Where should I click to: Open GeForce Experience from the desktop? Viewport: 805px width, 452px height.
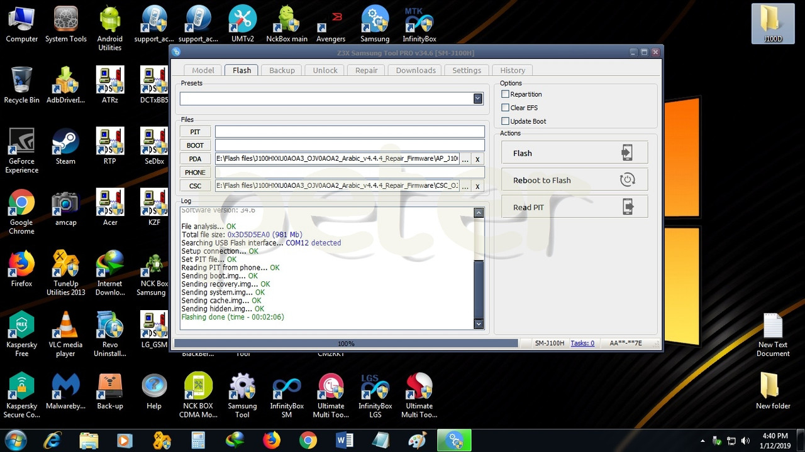pyautogui.click(x=21, y=151)
